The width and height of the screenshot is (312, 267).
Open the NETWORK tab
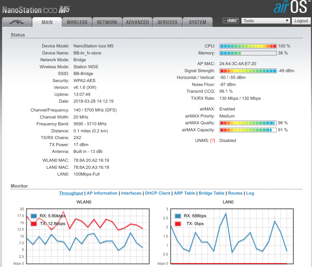coord(107,22)
